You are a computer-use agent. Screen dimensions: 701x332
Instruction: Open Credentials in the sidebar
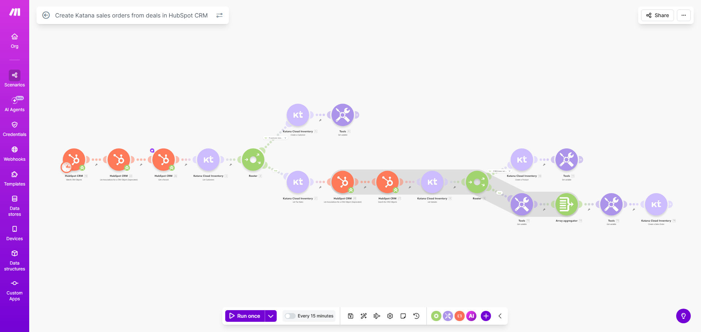15,129
